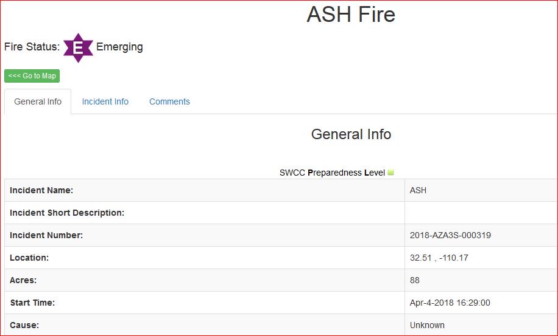Click the Location label
Image resolution: width=558 pixels, height=336 pixels.
[29, 258]
